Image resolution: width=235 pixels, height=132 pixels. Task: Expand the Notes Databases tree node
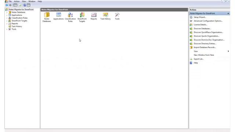pyautogui.click(x=7, y=12)
